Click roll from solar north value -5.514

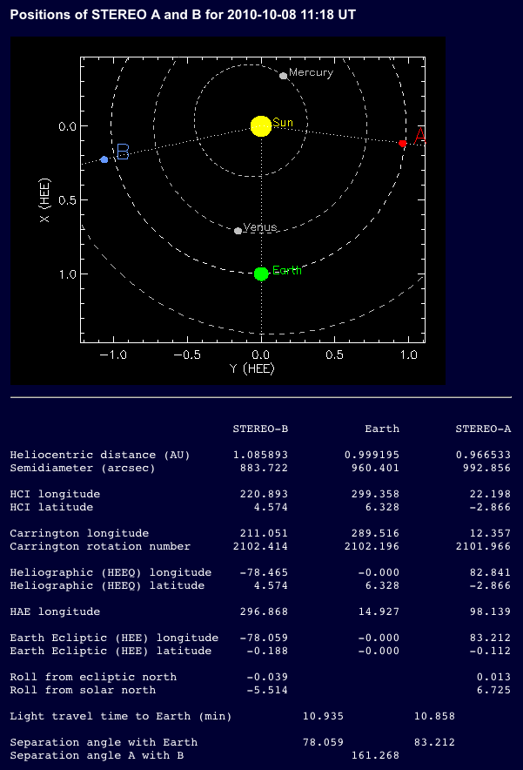267,691
